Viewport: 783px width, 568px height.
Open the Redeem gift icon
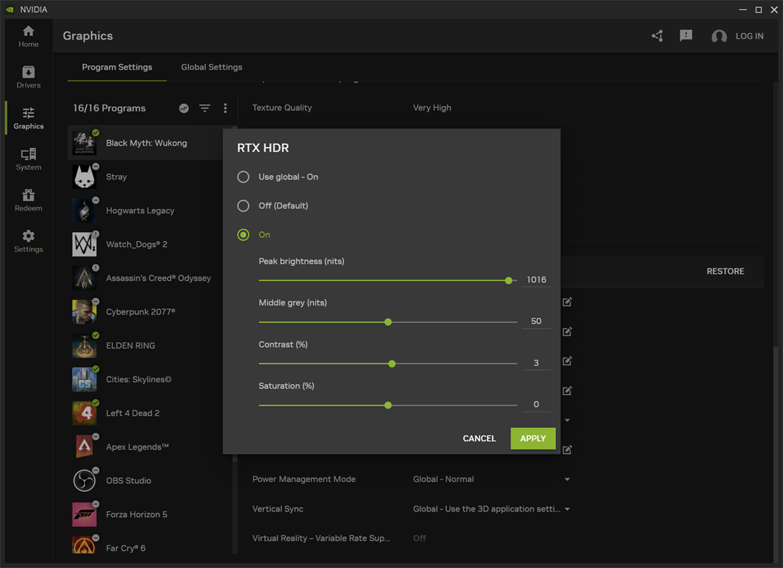(28, 200)
